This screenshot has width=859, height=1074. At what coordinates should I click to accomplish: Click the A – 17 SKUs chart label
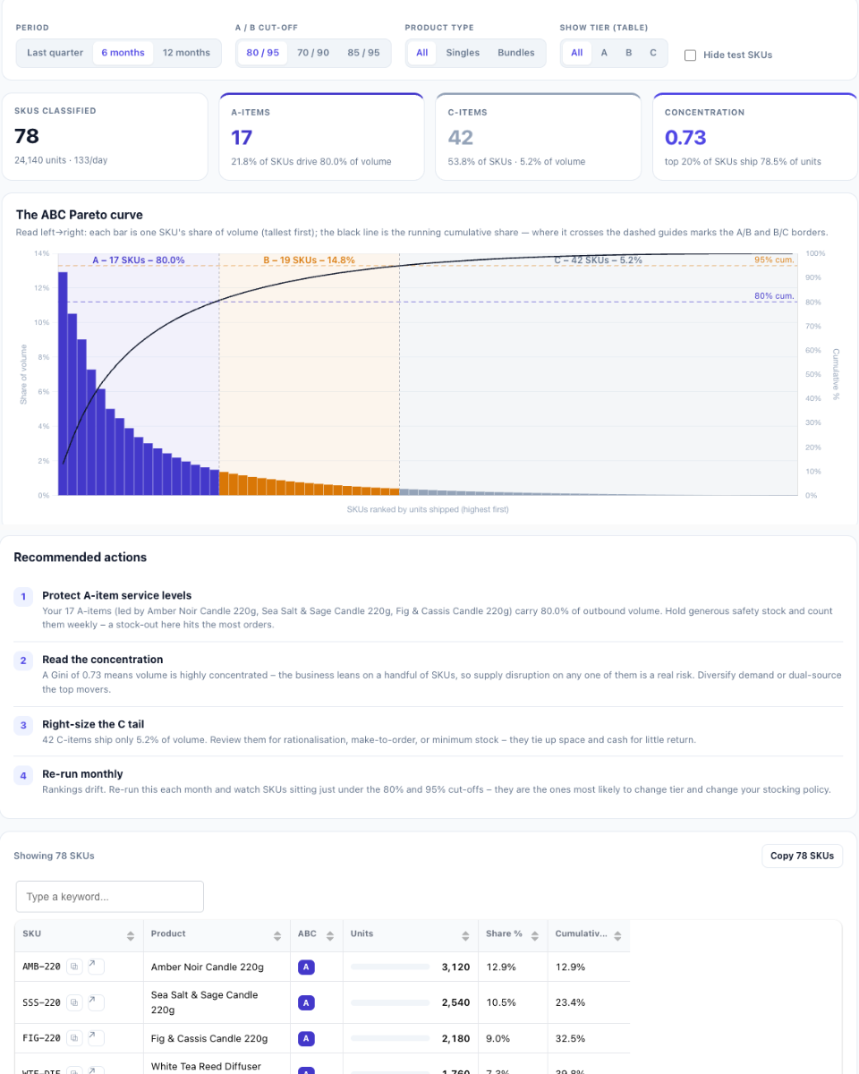pos(139,260)
